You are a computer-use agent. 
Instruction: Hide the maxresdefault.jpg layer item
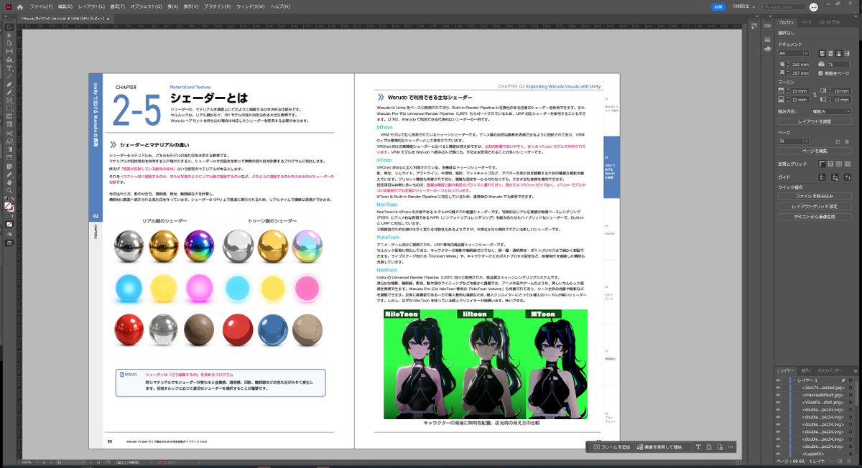coord(778,395)
